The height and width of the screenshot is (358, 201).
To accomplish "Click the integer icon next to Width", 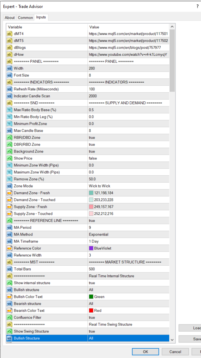I will pos(10,68).
